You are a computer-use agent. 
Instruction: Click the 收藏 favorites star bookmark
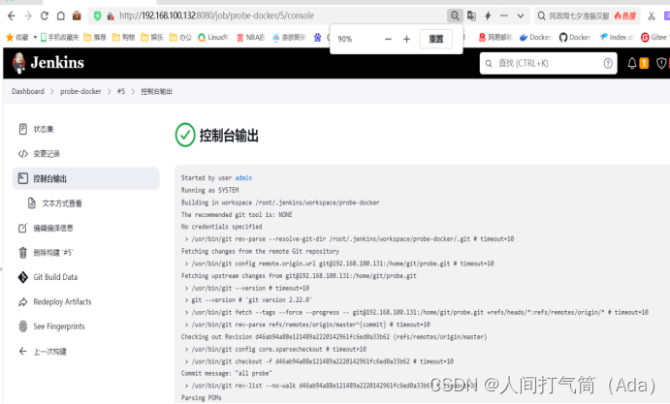coord(17,38)
